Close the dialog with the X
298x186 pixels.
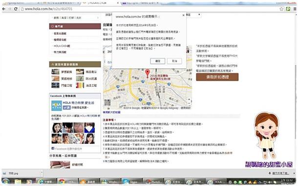pyautogui.click(x=183, y=15)
